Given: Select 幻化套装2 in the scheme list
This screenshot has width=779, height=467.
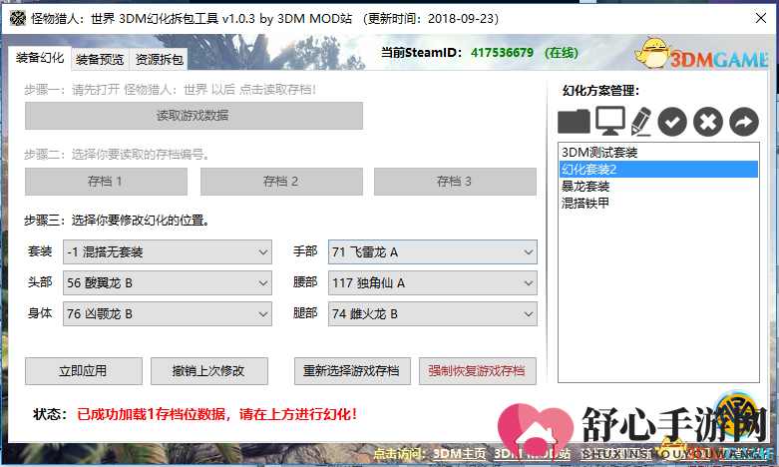Looking at the screenshot, I should [658, 169].
